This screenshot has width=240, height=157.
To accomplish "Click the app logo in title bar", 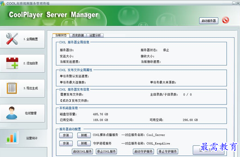I will tap(3, 3).
